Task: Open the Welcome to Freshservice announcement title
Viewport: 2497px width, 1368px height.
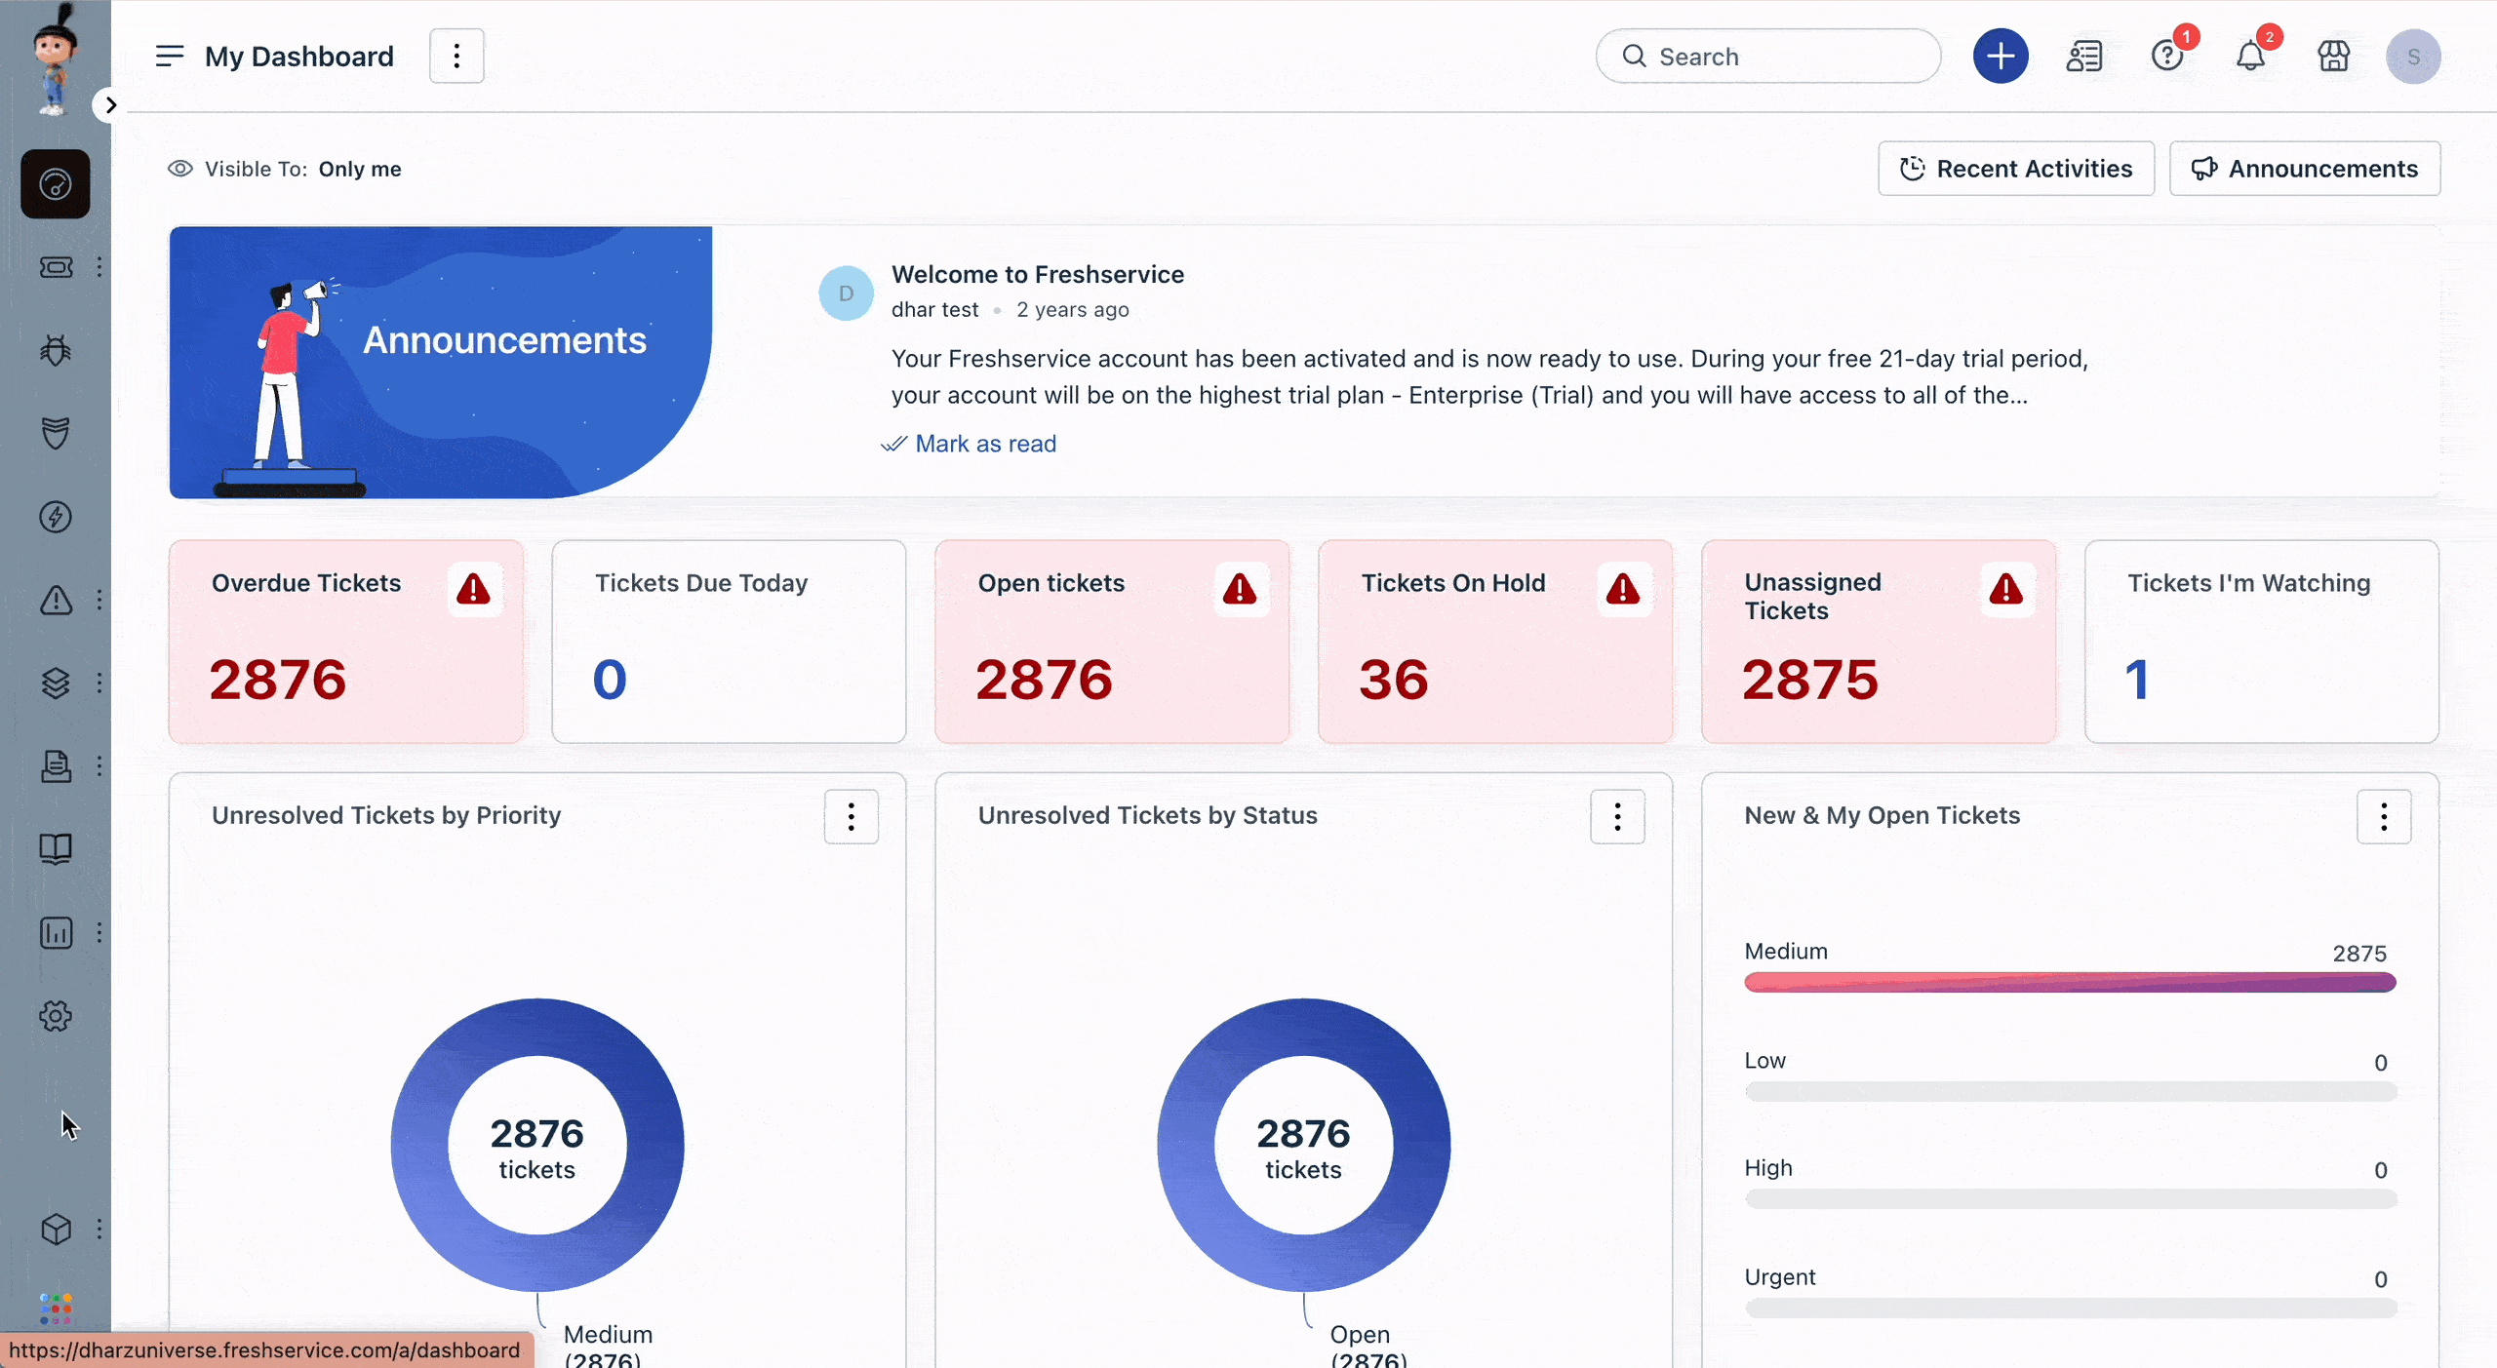Action: coord(1038,274)
